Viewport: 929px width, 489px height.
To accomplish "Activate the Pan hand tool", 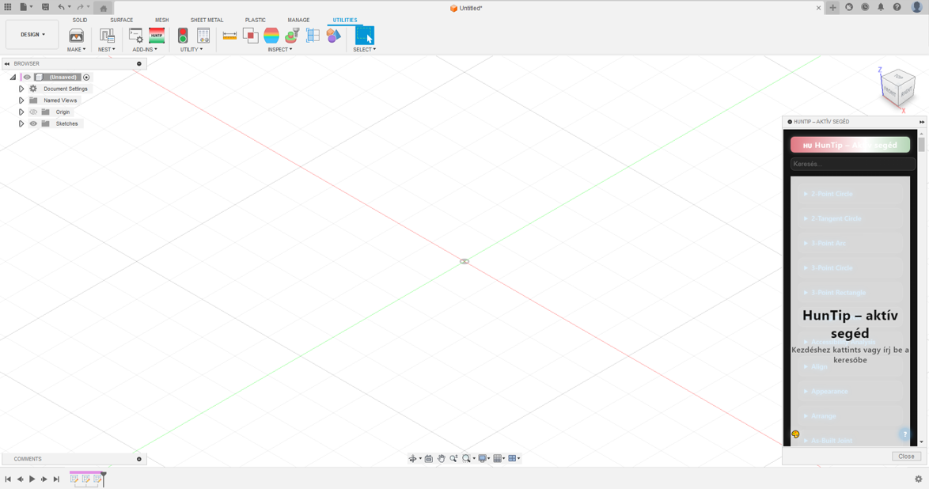I will pyautogui.click(x=442, y=459).
